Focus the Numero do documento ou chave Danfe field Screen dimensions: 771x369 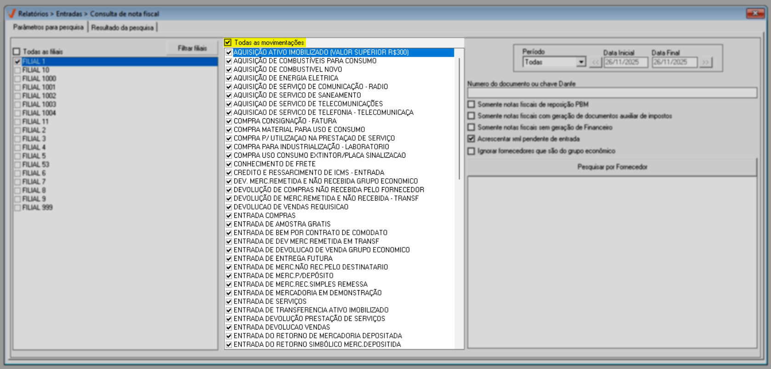click(x=612, y=93)
